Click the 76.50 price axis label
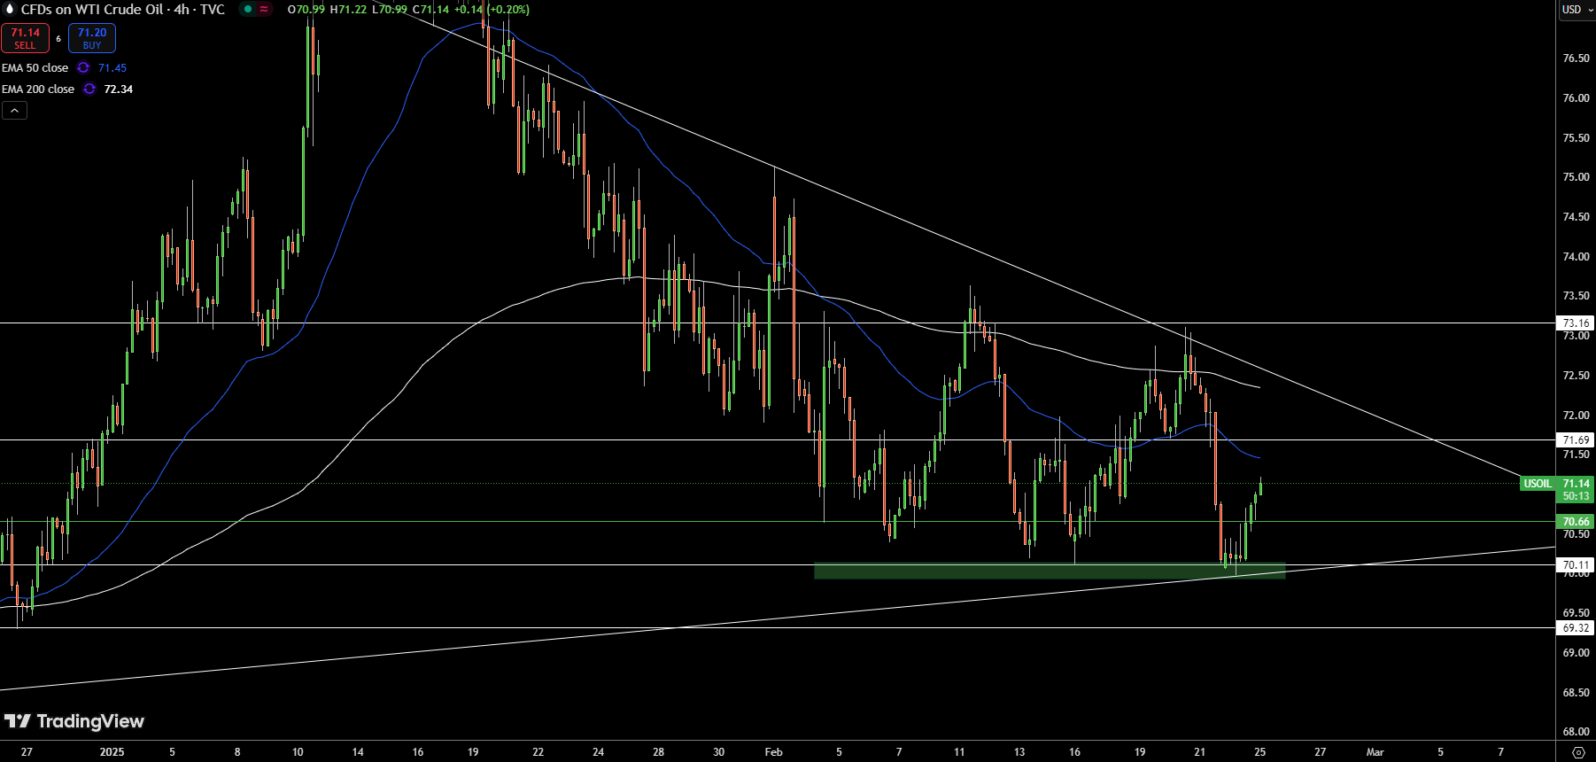This screenshot has height=762, width=1596. [x=1576, y=58]
